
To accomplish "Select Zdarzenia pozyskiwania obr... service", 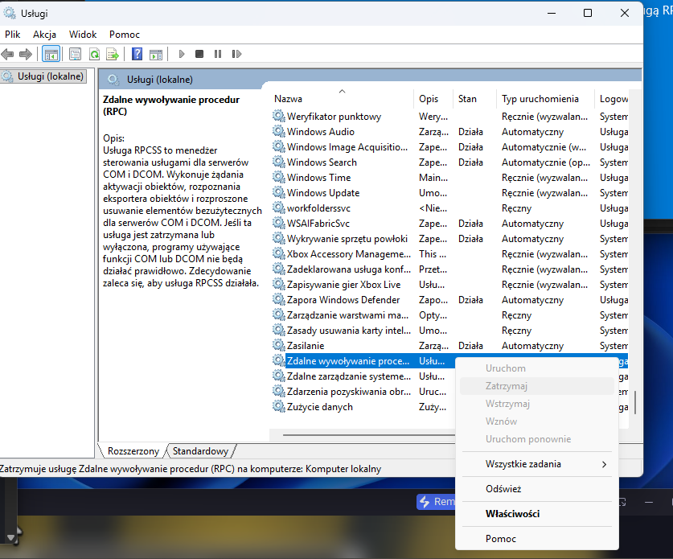I will (x=363, y=391).
